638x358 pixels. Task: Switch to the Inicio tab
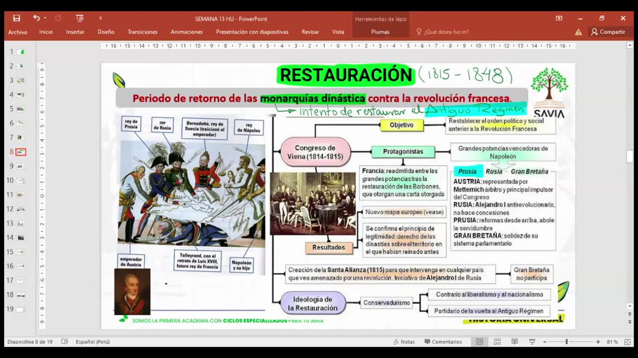pyautogui.click(x=46, y=32)
